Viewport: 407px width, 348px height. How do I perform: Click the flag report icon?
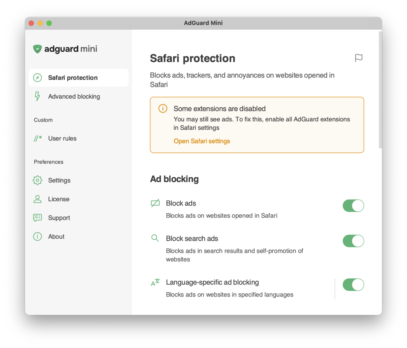pyautogui.click(x=359, y=58)
